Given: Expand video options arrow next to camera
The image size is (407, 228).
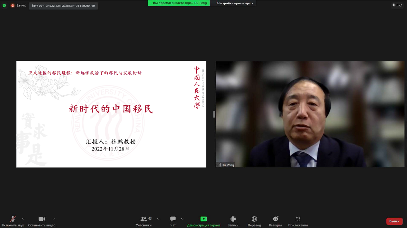Looking at the screenshot, I should pyautogui.click(x=54, y=219).
